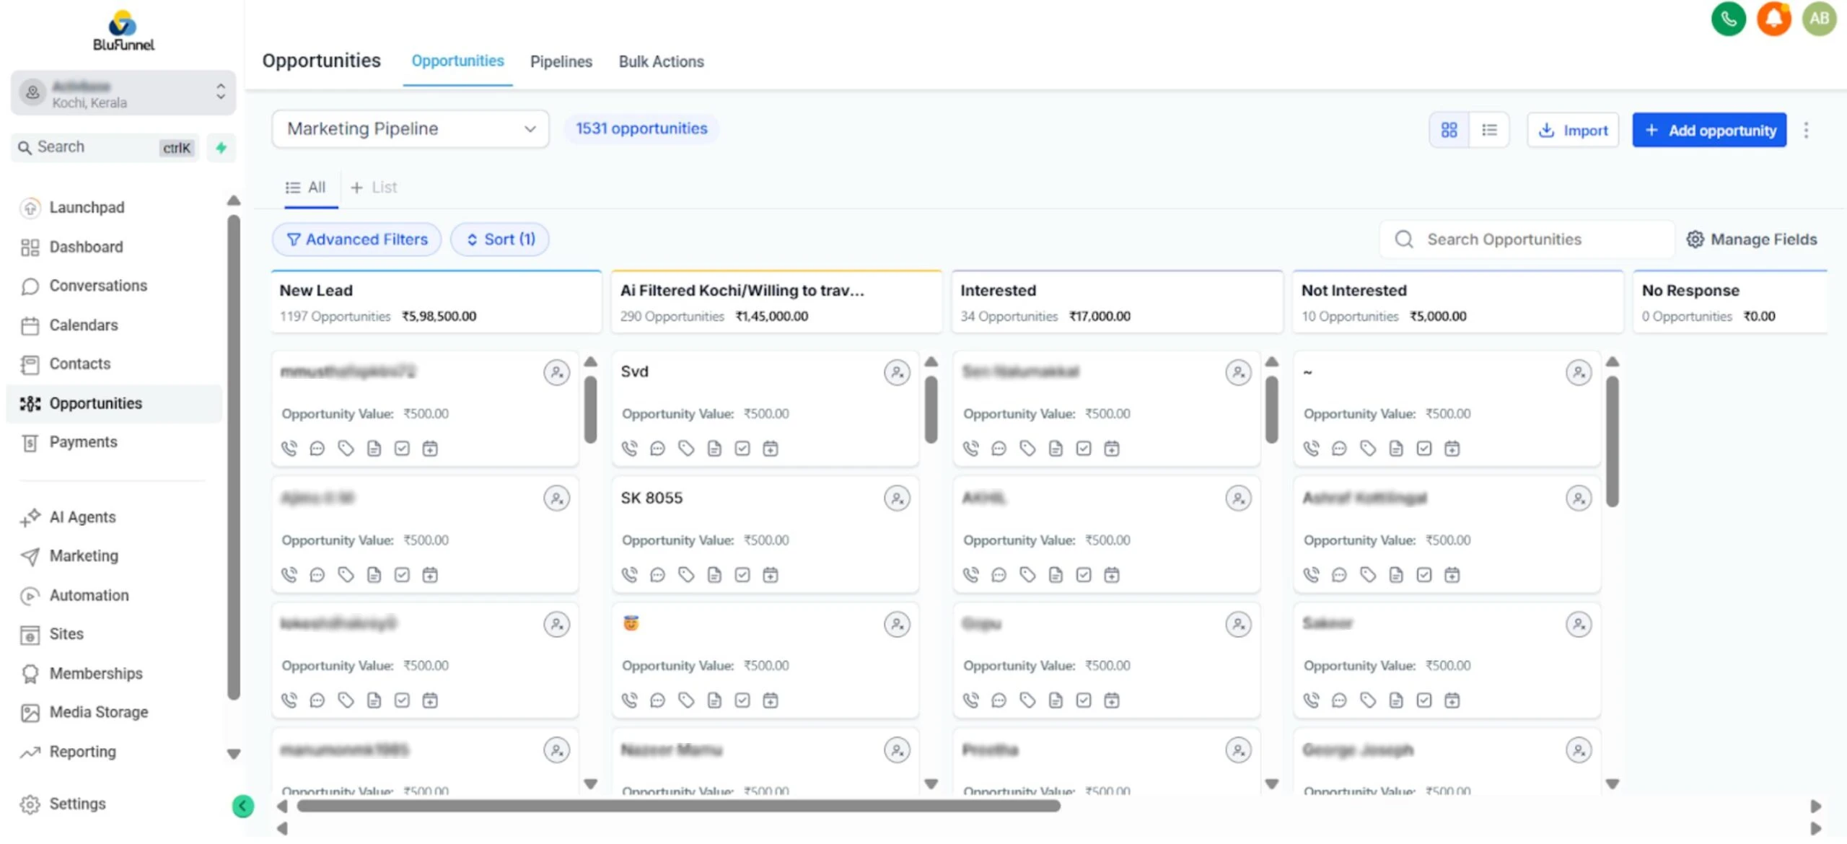Click the green phone icon at top right
The image size is (1847, 844).
click(x=1728, y=19)
